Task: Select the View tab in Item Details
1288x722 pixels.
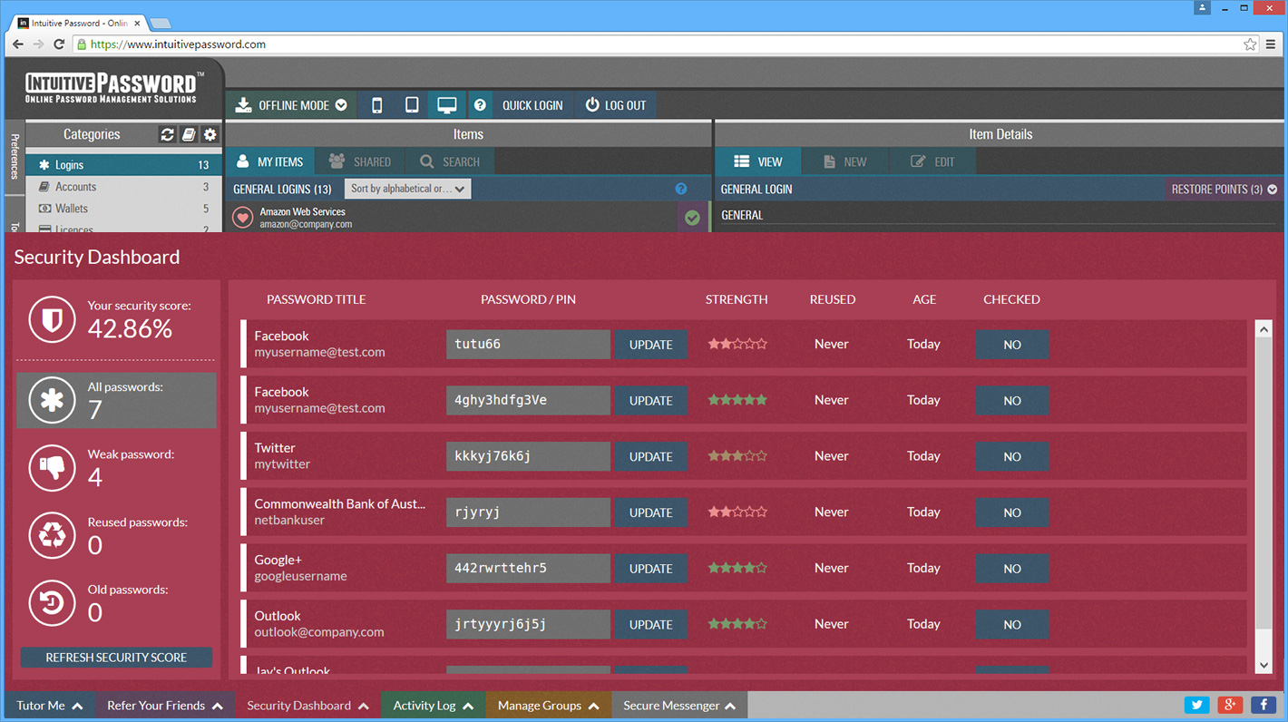Action: point(758,161)
